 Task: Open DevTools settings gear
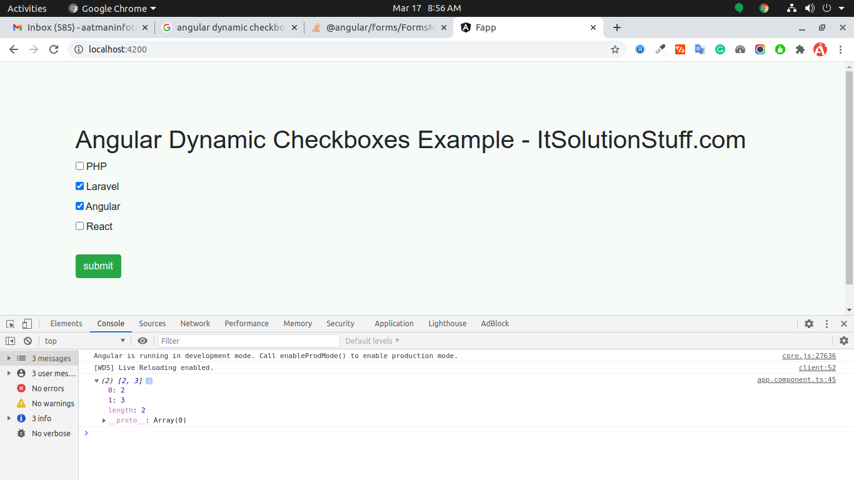coord(809,323)
